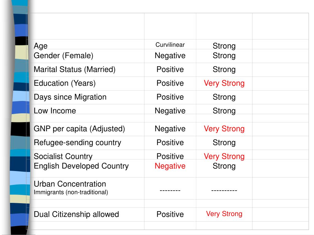Select English Developed Country text
314x235 pixels.
pos(81,166)
